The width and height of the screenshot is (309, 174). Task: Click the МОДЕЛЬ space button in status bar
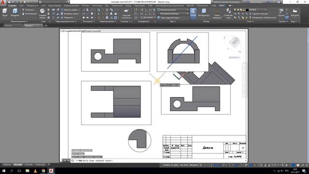pos(194,165)
